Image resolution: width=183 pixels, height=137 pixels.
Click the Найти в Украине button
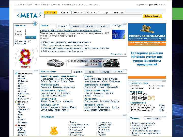[152, 16]
